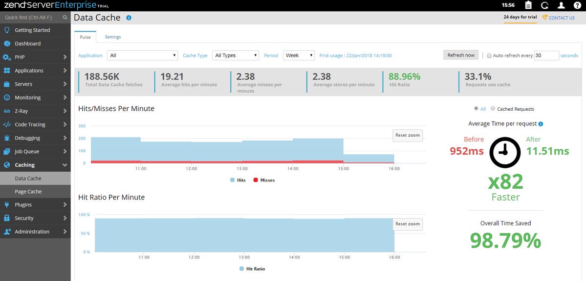The height and width of the screenshot is (281, 586).
Task: Expand the Security menu chevron
Action: 65,218
